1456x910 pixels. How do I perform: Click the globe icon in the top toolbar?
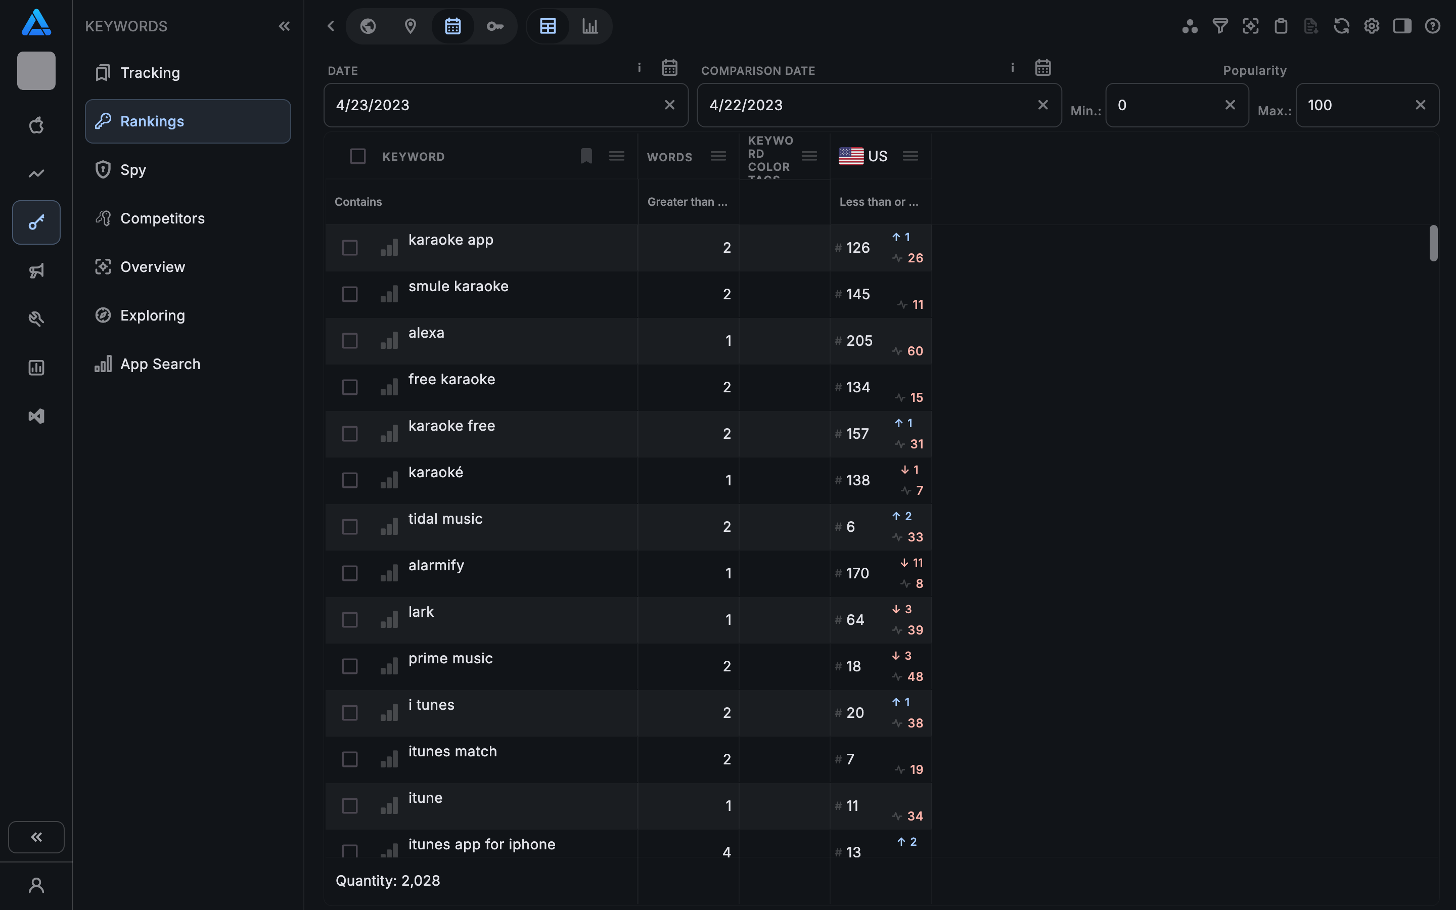coord(368,26)
